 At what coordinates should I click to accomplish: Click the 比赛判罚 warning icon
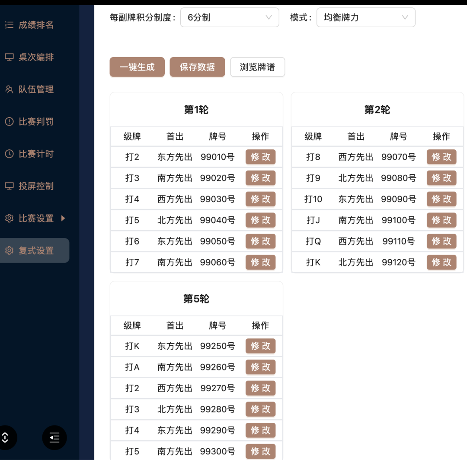click(9, 121)
